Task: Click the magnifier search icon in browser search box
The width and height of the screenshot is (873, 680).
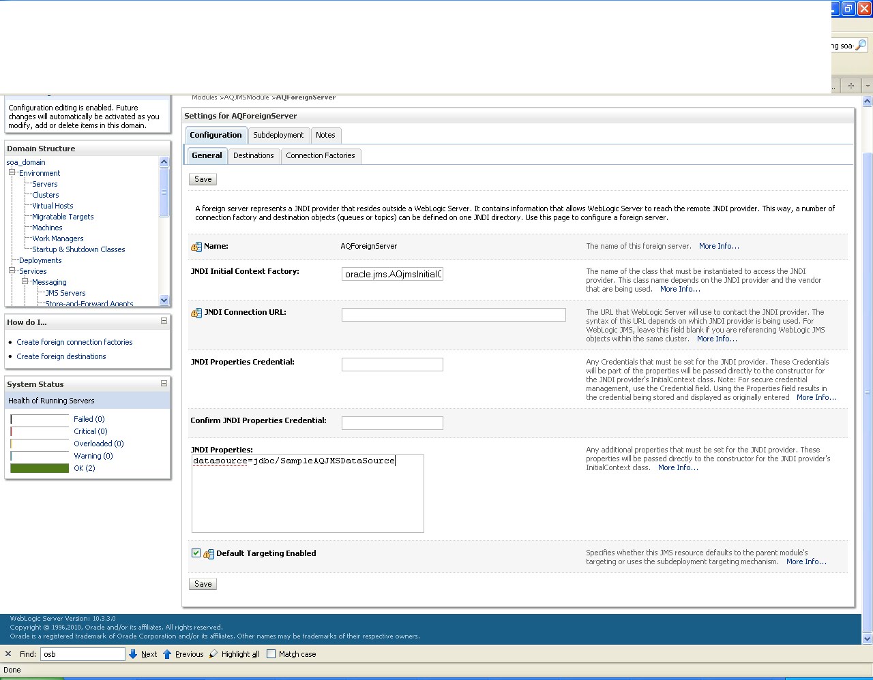Action: pyautogui.click(x=861, y=46)
